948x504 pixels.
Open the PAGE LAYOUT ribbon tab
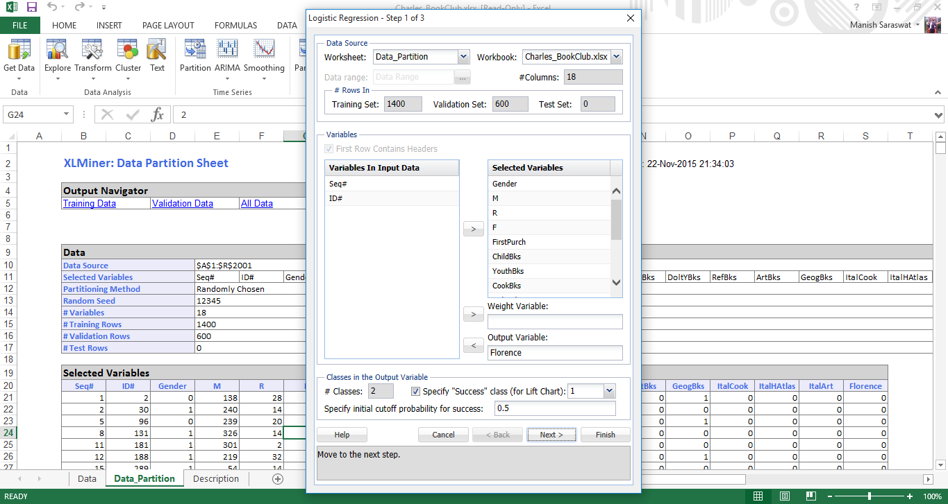click(168, 26)
